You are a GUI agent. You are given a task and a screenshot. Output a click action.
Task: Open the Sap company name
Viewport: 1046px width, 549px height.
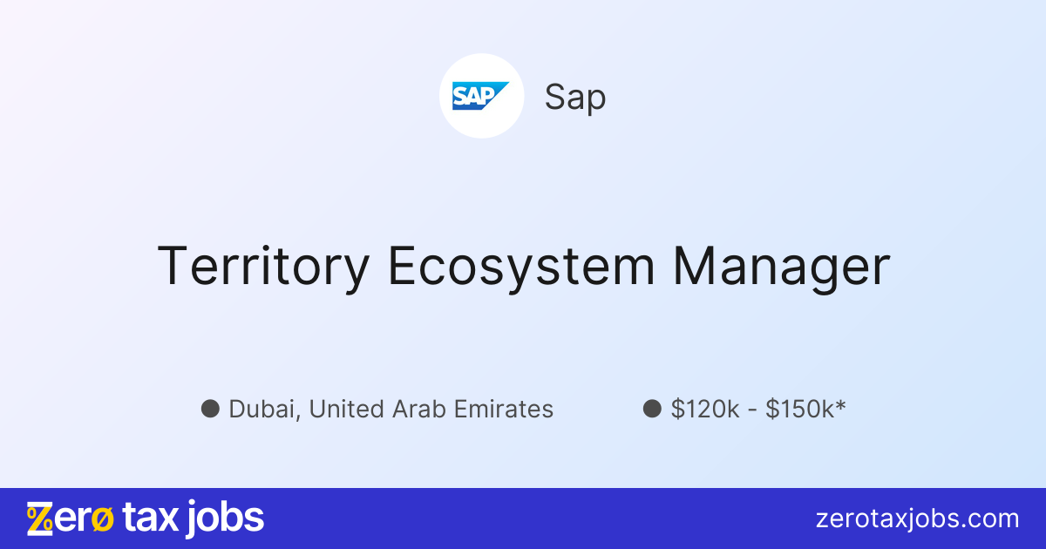(575, 97)
